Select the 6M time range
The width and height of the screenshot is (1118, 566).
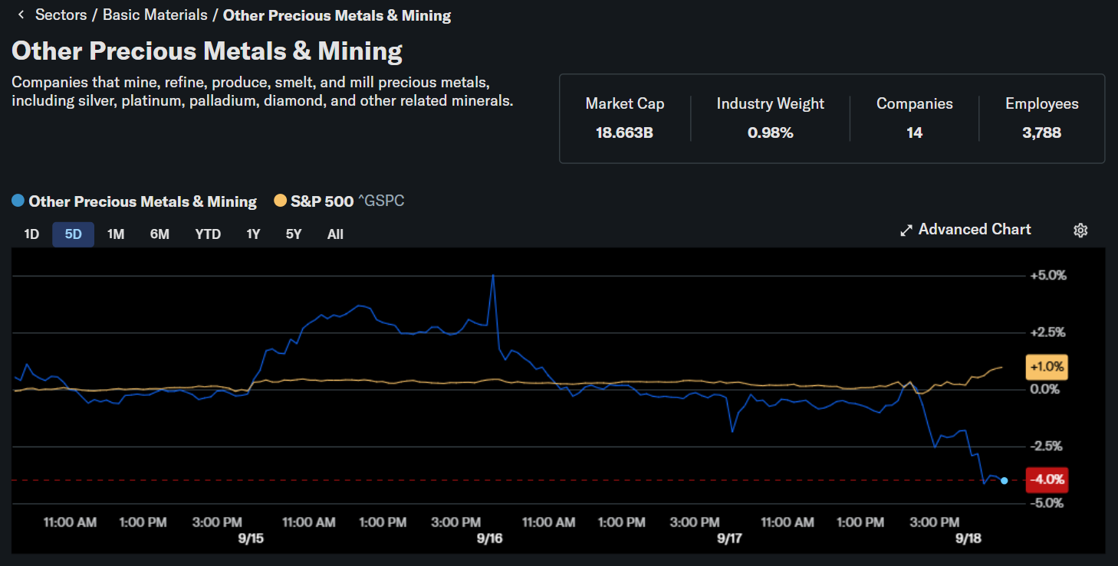[159, 234]
